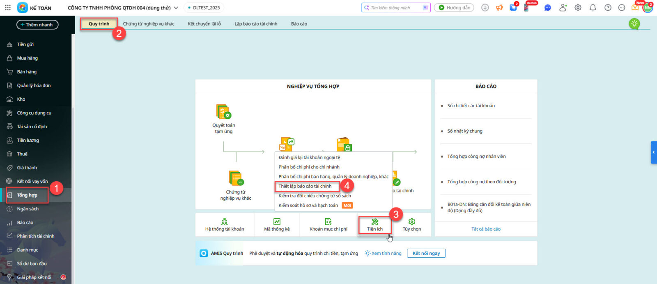657x284 pixels.
Task: Choose Phân bổ chi phí cho chi nhánh
Action: pos(309,167)
